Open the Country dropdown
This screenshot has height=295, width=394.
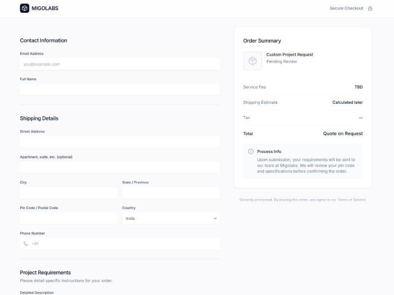pos(170,218)
